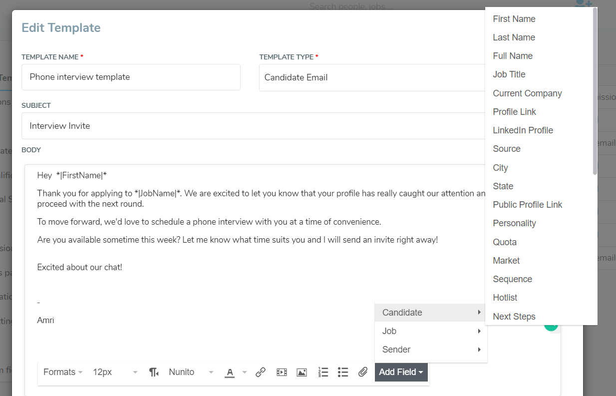Select First Name from field list
Viewport: 616px width, 396px height.
coord(514,19)
